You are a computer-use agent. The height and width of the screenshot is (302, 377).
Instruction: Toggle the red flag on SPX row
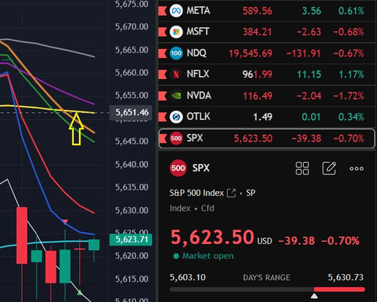pyautogui.click(x=163, y=138)
